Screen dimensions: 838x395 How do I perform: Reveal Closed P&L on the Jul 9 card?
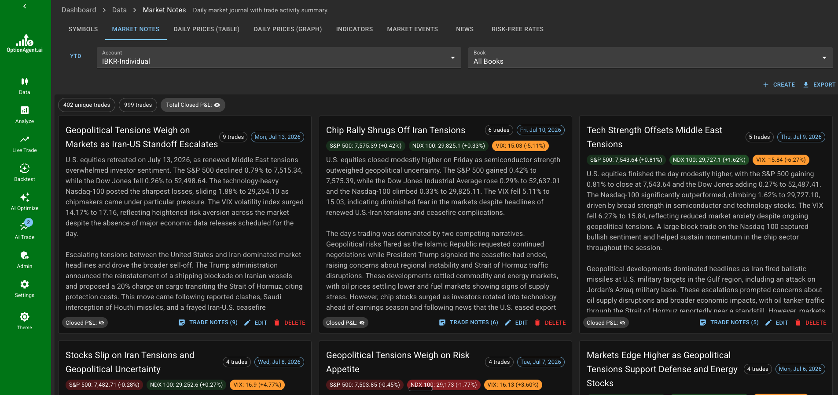click(x=623, y=323)
